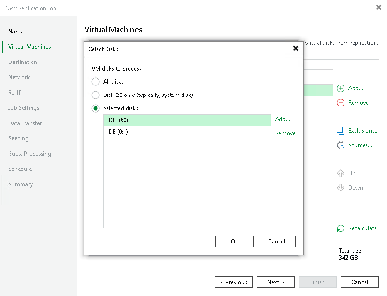Viewport: 387px width, 296px height.
Task: Open the Sources... text link
Action: click(360, 145)
